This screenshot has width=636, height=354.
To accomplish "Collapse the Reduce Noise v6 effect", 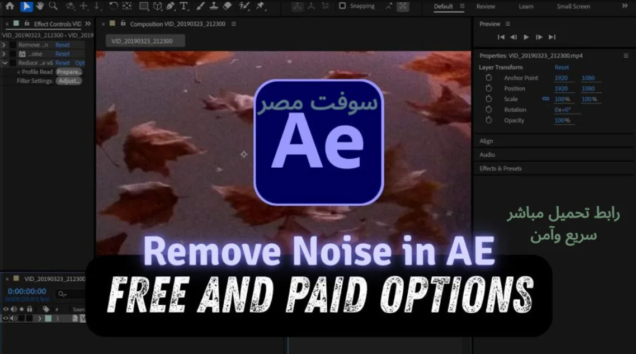I will click(x=4, y=63).
